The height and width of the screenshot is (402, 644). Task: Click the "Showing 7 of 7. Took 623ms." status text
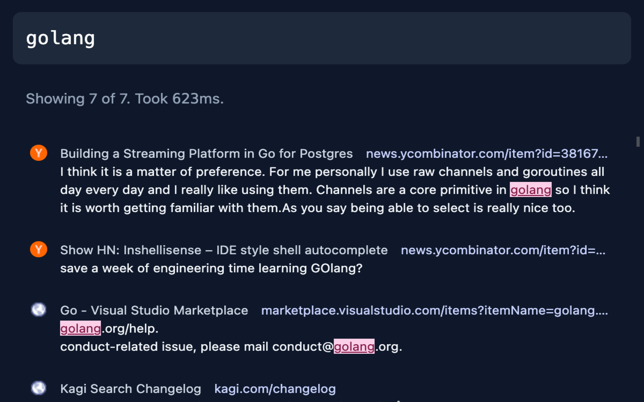125,98
